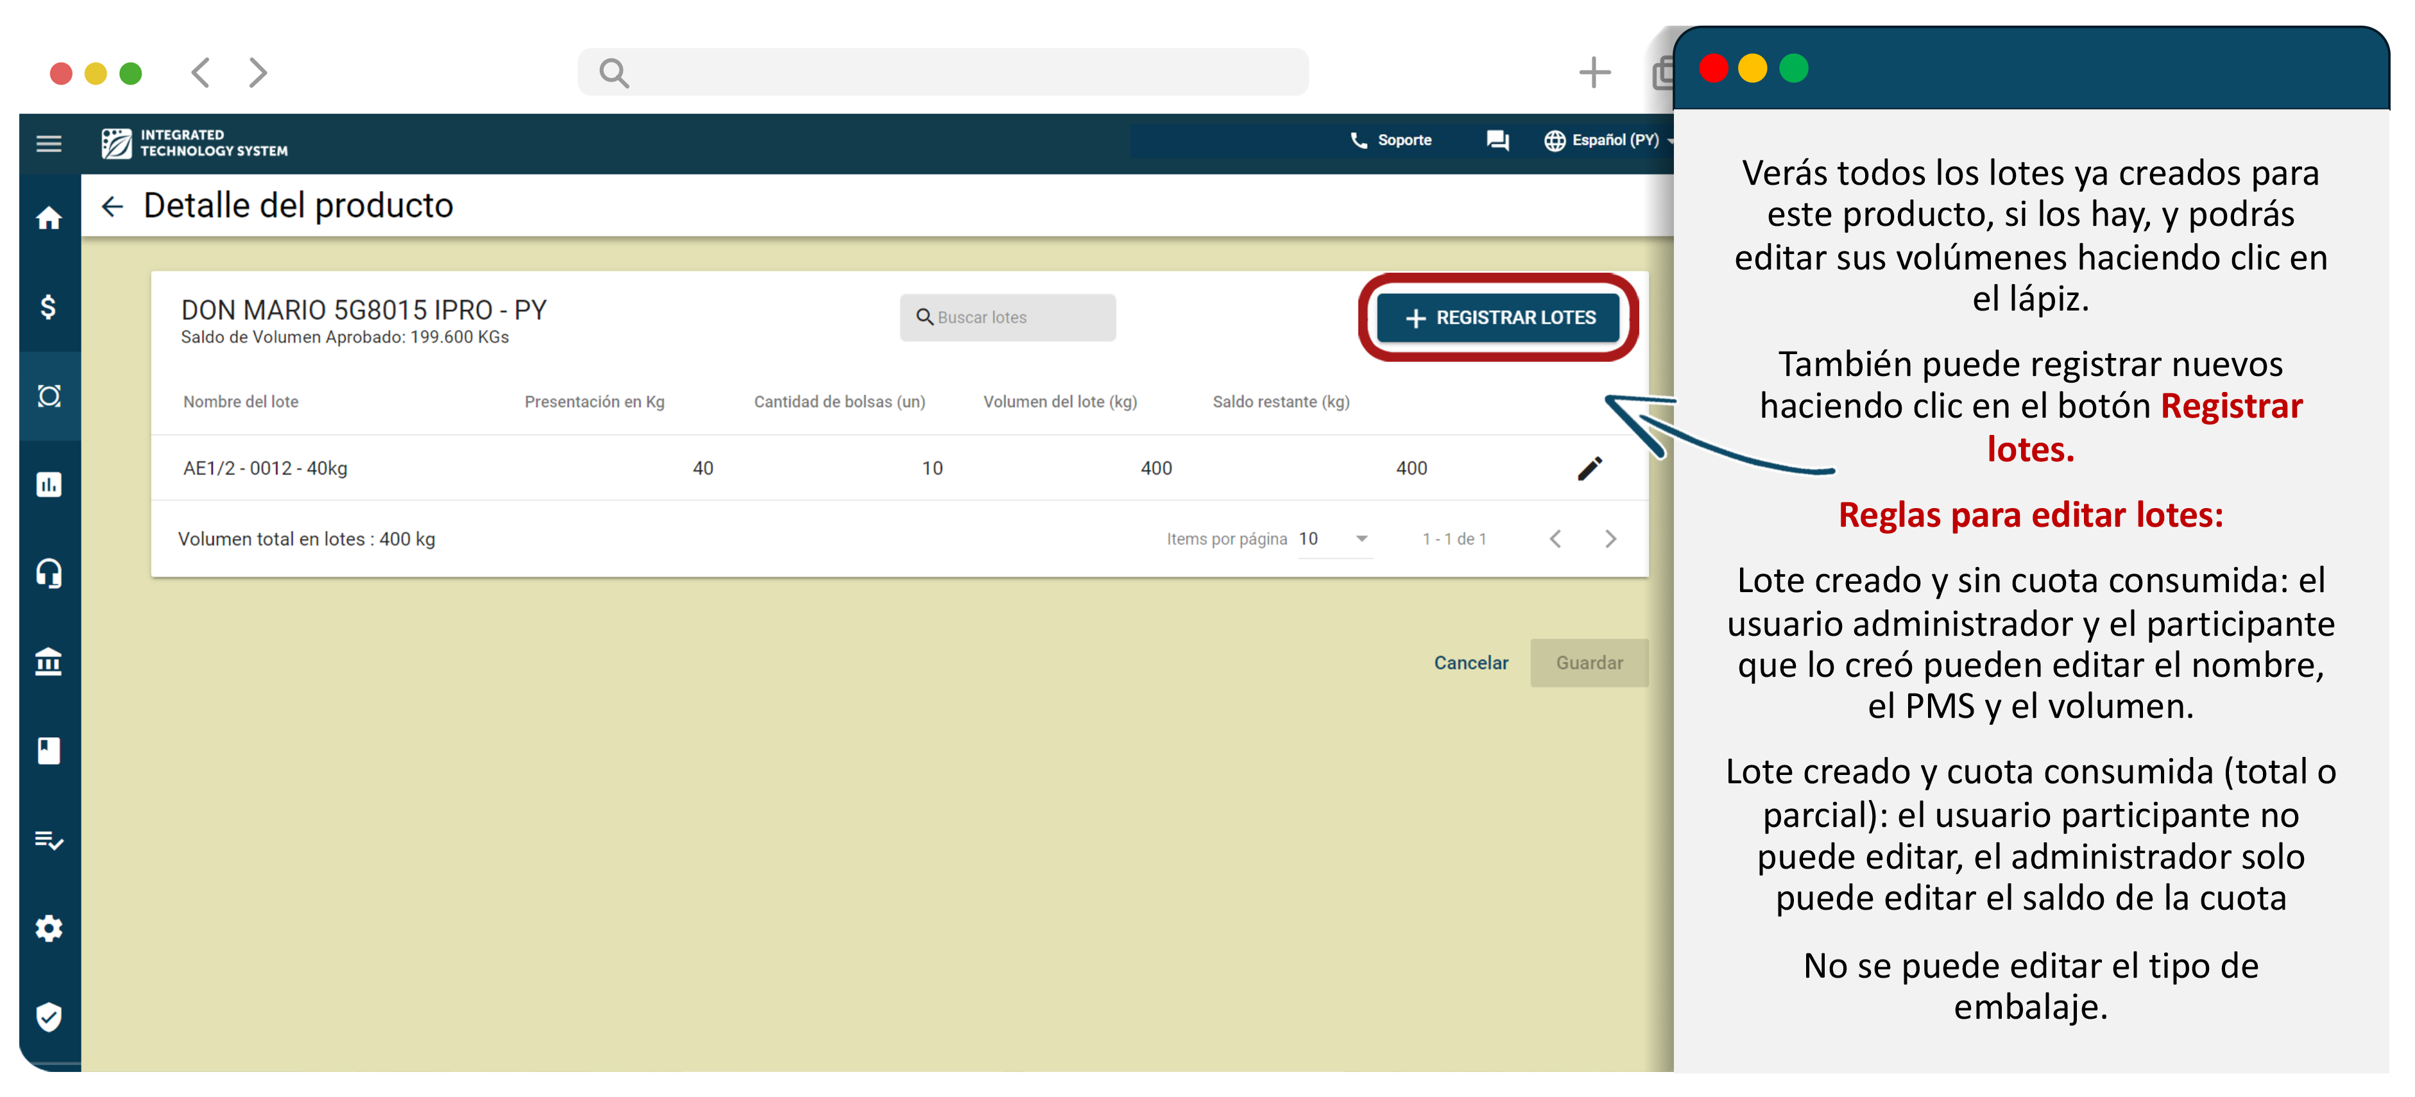
Task: Open the headset support sidebar icon
Action: coord(49,572)
